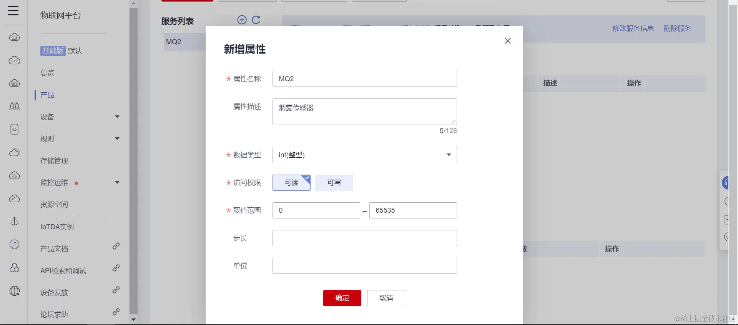
Task: Click the 修改服务信息 link
Action: coord(633,28)
